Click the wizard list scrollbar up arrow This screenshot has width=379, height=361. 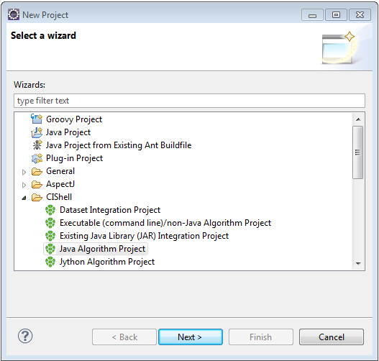pyautogui.click(x=358, y=119)
